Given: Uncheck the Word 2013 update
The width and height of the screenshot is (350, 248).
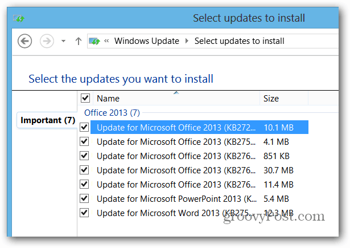Looking at the screenshot, I should pos(84,213).
